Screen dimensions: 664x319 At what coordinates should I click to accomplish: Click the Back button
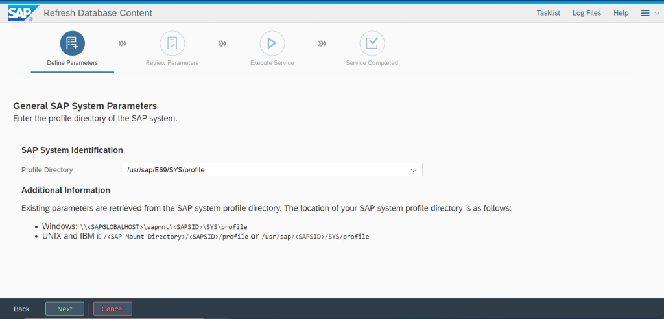(x=21, y=309)
